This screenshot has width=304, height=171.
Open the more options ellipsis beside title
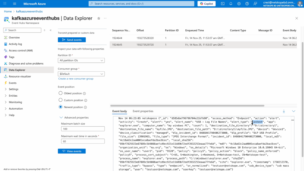click(105, 18)
